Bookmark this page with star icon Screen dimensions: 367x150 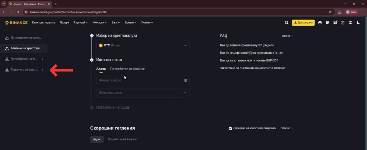(330, 12)
